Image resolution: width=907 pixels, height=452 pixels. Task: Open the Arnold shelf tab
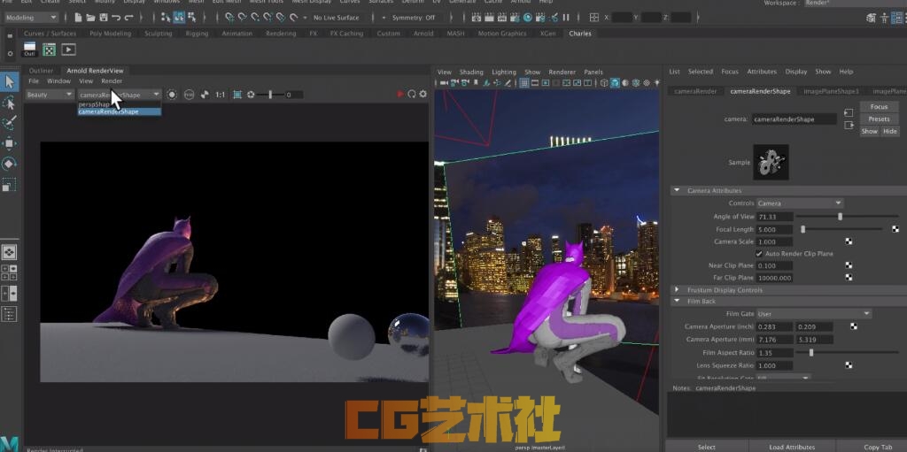(423, 34)
